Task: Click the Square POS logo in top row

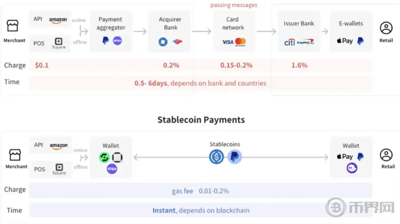Action: coord(59,43)
